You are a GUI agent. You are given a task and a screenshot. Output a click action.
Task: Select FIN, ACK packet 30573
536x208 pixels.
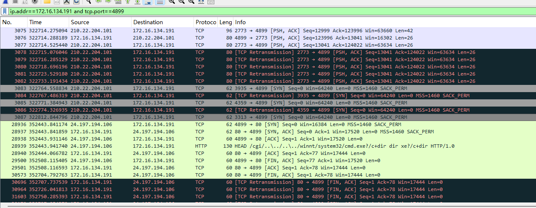[x=268, y=175]
